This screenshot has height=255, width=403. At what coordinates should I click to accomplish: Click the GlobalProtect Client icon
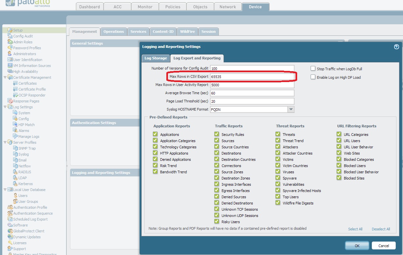[x=10, y=231]
